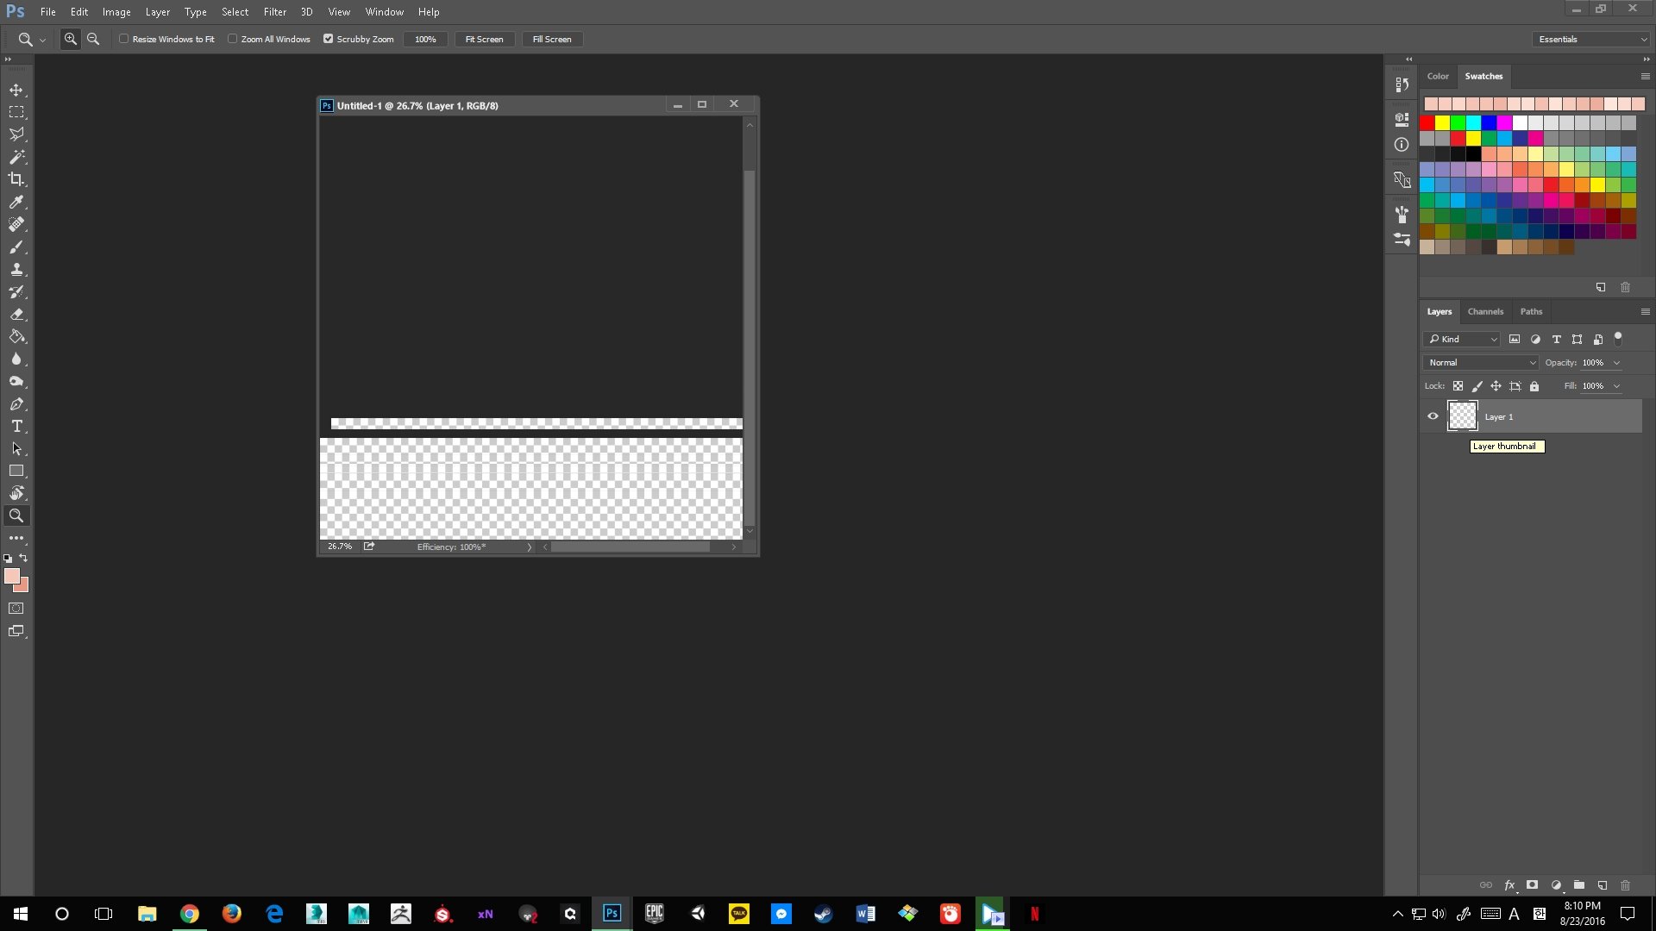Add a layer mask button

click(x=1533, y=885)
